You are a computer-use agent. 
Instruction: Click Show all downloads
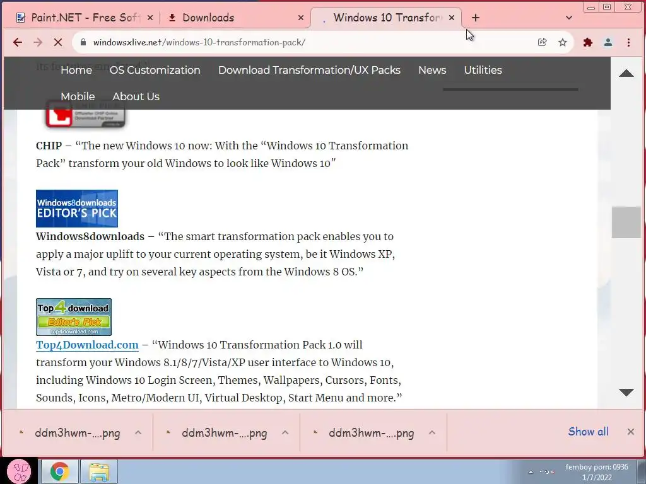(x=589, y=432)
